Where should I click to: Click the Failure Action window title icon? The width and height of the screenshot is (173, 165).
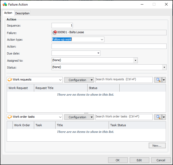5,4
